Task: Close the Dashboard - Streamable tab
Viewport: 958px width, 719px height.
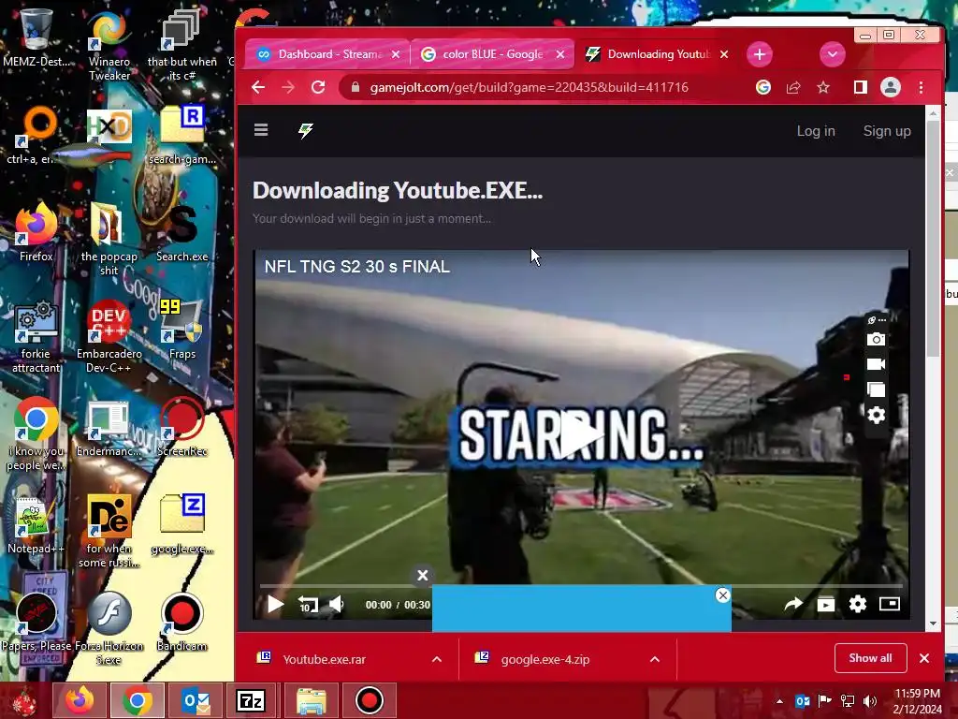Action: pyautogui.click(x=396, y=54)
